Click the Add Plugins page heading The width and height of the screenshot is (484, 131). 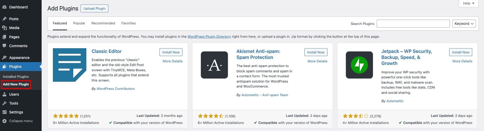(x=63, y=8)
